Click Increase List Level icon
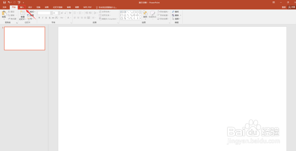 (90, 13)
